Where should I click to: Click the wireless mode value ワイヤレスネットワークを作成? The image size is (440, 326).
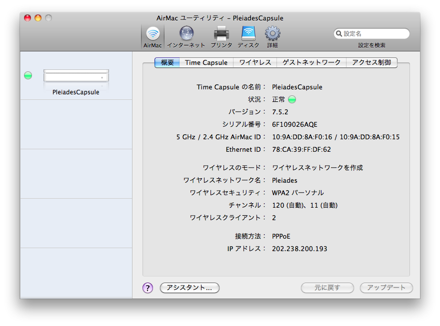[317, 168]
